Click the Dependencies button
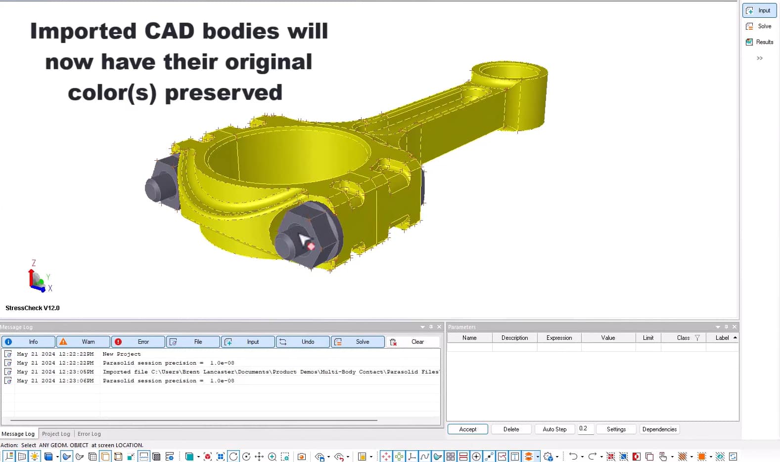The image size is (780, 462). (x=659, y=429)
